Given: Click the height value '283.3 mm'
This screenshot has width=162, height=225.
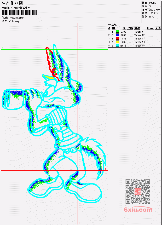Looking at the screenshot, I should click(x=154, y=10).
